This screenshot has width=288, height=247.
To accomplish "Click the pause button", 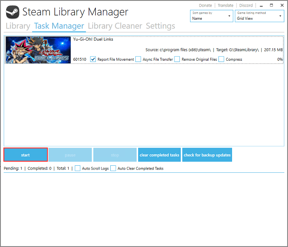I will tap(70, 155).
